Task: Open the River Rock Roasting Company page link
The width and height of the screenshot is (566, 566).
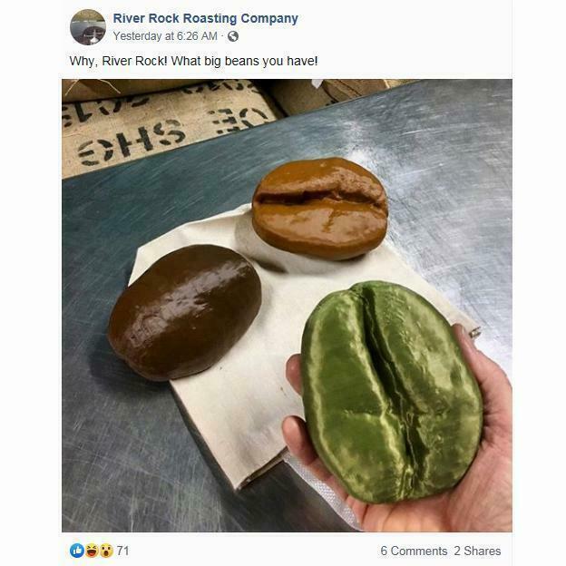Action: tap(205, 18)
